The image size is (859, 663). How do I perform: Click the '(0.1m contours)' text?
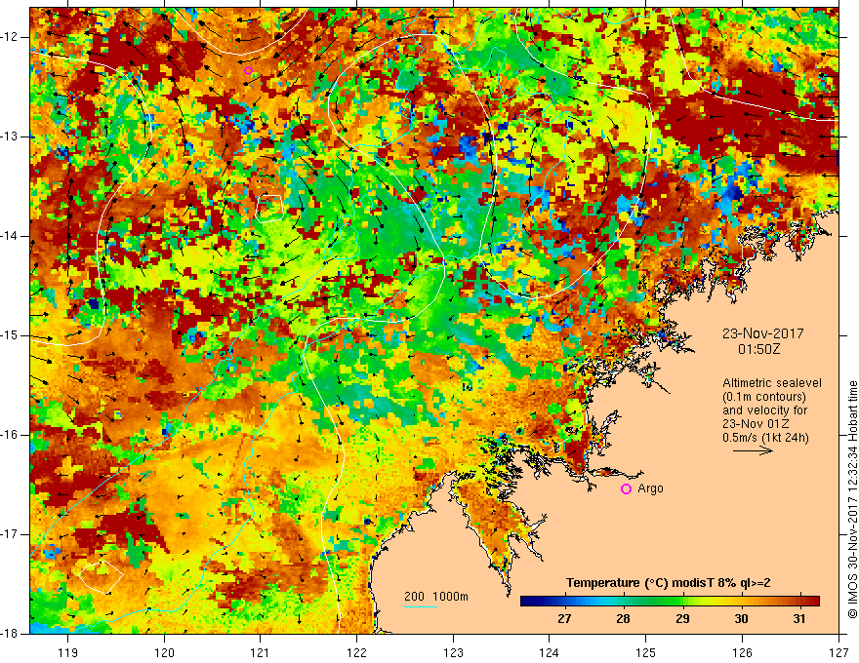pos(764,397)
